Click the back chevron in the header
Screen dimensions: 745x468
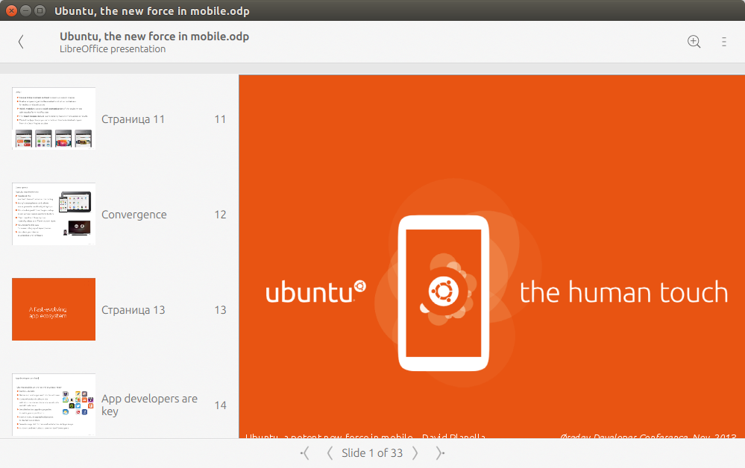(21, 42)
